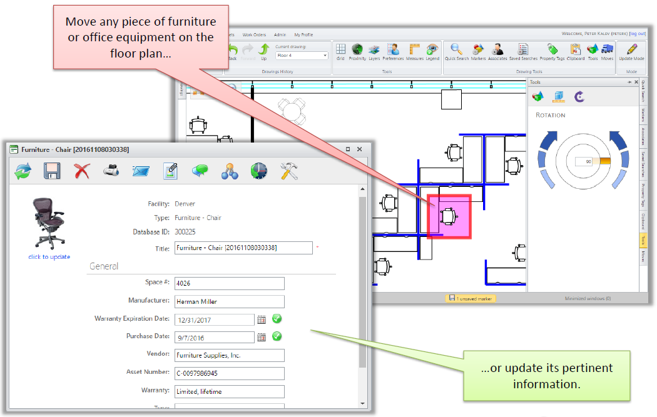
Task: Click the Moves truck icon in the ribbon
Action: pyautogui.click(x=607, y=52)
